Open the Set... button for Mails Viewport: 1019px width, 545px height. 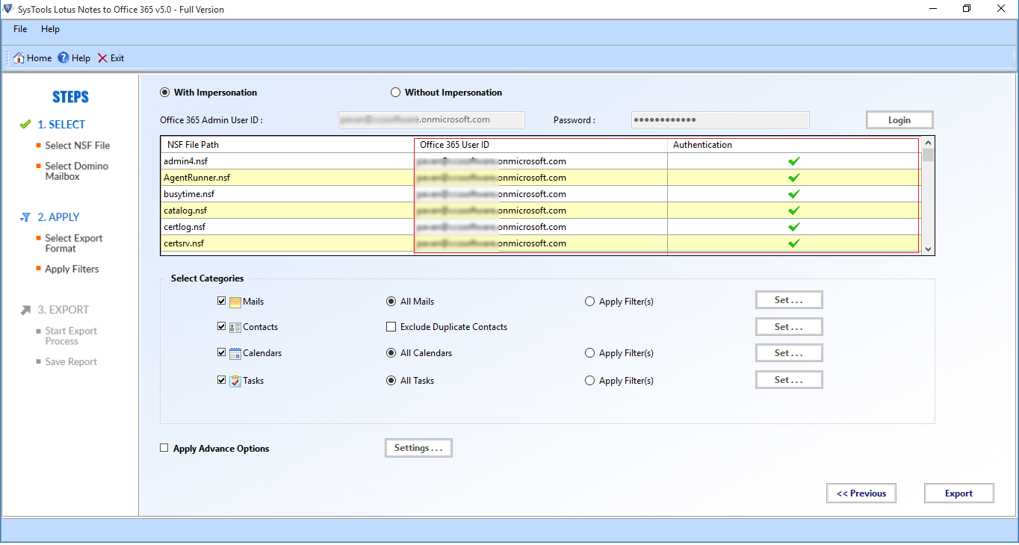point(788,300)
